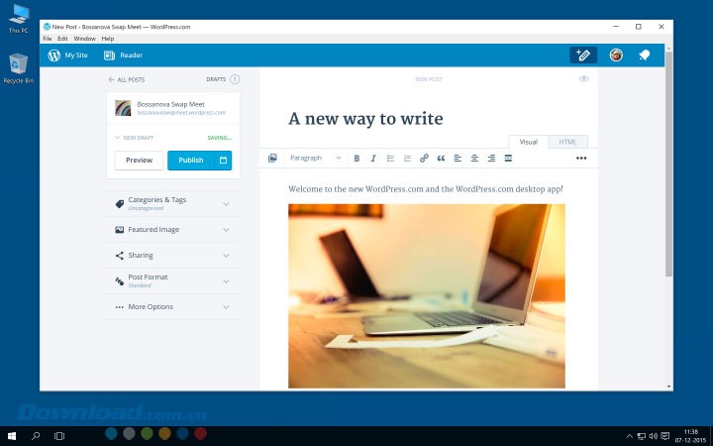
Task: Click the scrollbar down arrow
Action: pyautogui.click(x=668, y=387)
